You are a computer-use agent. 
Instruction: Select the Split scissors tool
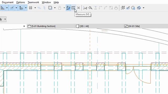click(x=85, y=8)
